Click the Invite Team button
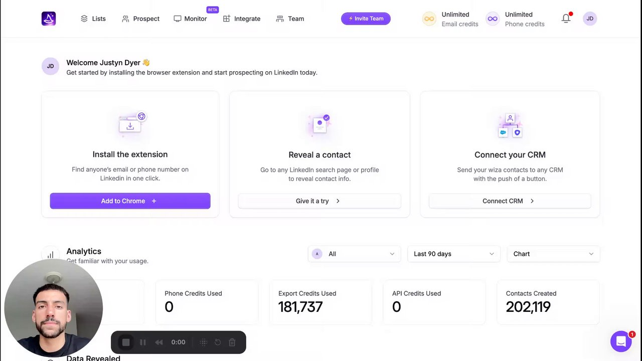Viewport: 642px width, 361px height. [x=366, y=19]
